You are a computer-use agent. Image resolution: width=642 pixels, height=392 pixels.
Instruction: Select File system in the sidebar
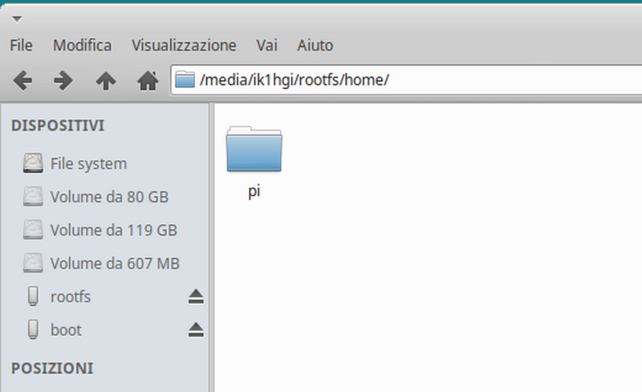106,164
